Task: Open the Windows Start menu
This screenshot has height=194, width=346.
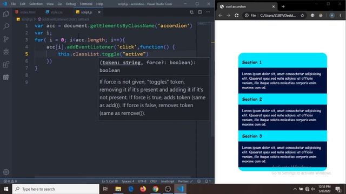Action: (x=6, y=189)
